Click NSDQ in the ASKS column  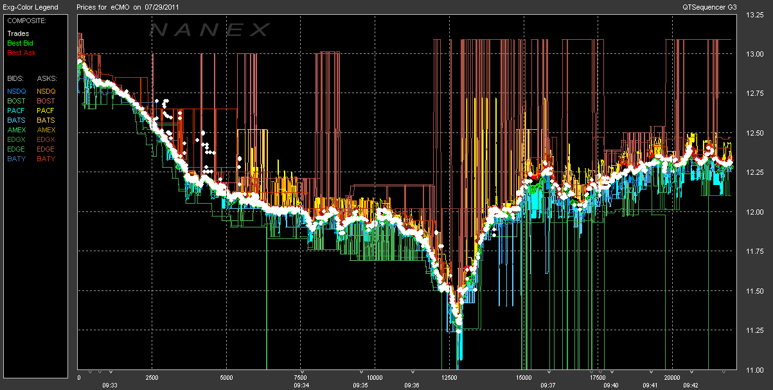click(x=46, y=91)
